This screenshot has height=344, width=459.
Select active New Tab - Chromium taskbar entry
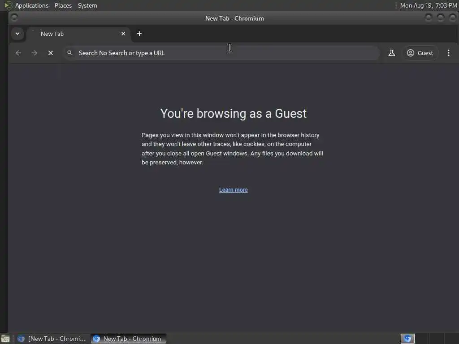[128, 339]
